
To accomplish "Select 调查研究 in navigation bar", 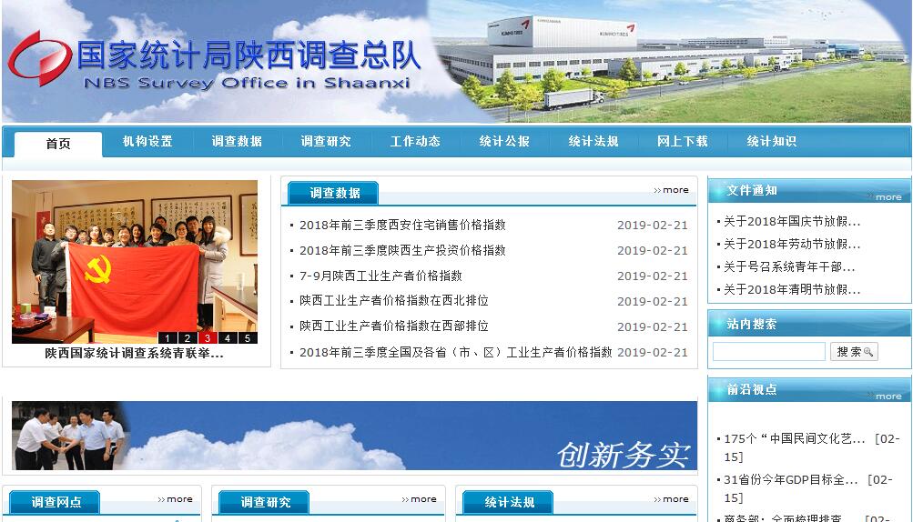I will click(326, 141).
